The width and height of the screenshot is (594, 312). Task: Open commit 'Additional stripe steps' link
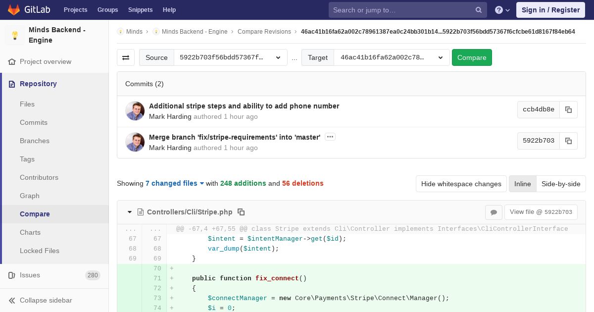pyautogui.click(x=244, y=106)
